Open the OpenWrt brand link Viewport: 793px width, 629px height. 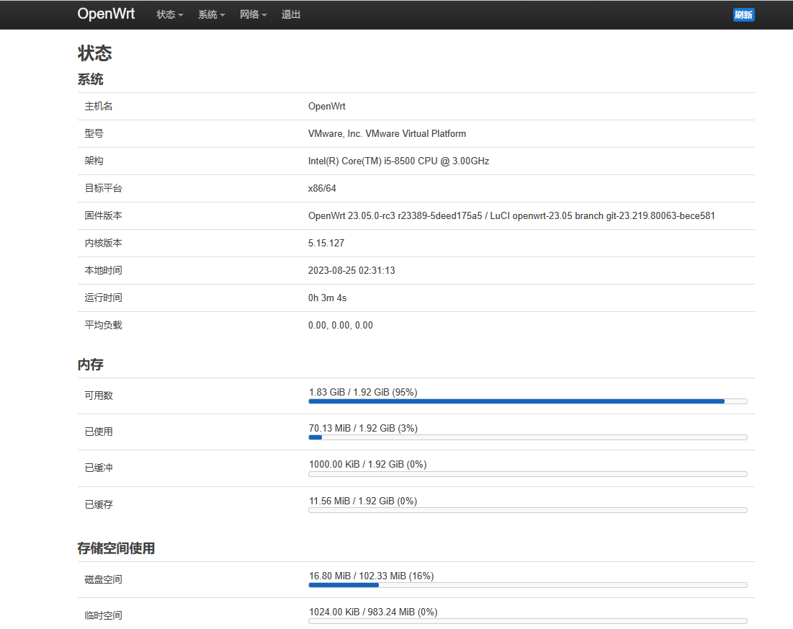pyautogui.click(x=106, y=14)
